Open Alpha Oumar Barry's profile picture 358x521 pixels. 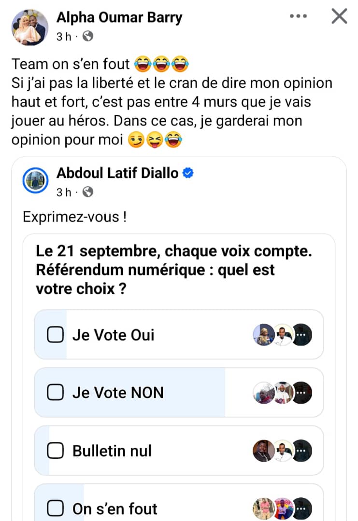coord(30,27)
